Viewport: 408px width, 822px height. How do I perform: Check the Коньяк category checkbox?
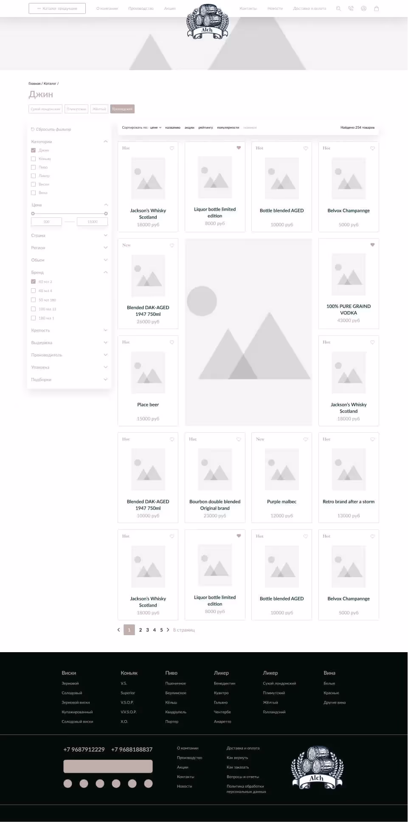click(33, 159)
